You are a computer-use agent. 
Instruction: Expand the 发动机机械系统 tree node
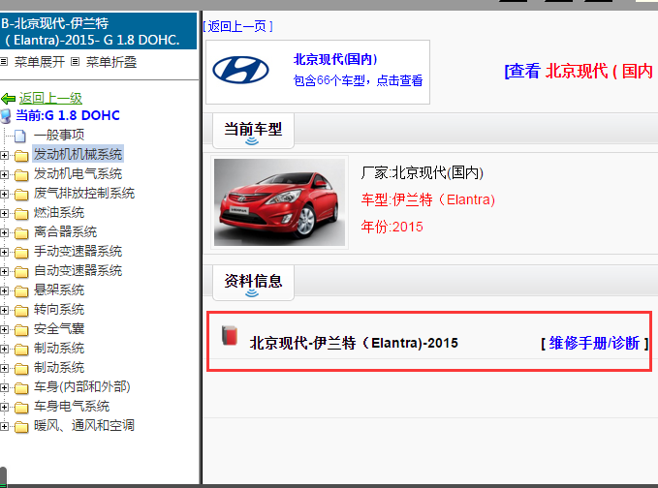4,156
